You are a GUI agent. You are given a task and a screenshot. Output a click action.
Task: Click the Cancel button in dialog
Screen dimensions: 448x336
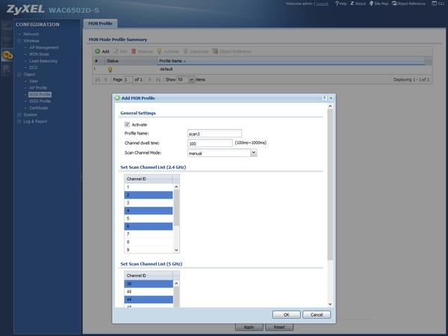click(x=317, y=314)
